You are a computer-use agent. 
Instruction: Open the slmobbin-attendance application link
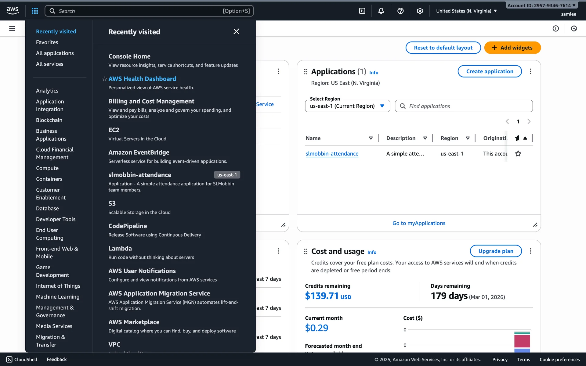(332, 154)
